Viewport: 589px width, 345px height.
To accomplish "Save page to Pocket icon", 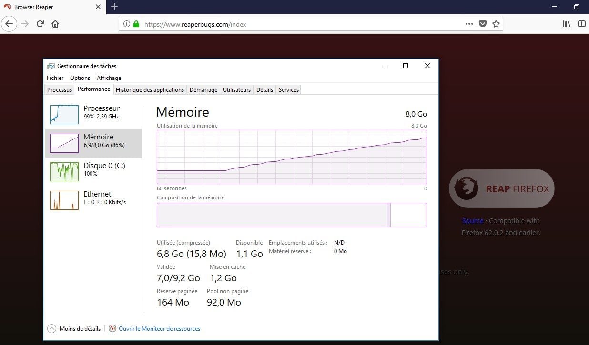I will click(483, 24).
